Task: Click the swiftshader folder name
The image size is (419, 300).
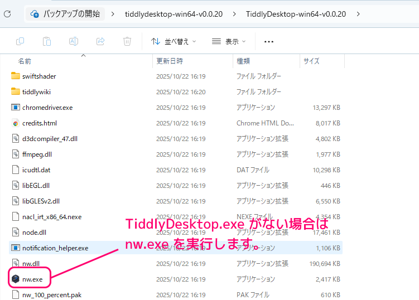Action: 39,76
